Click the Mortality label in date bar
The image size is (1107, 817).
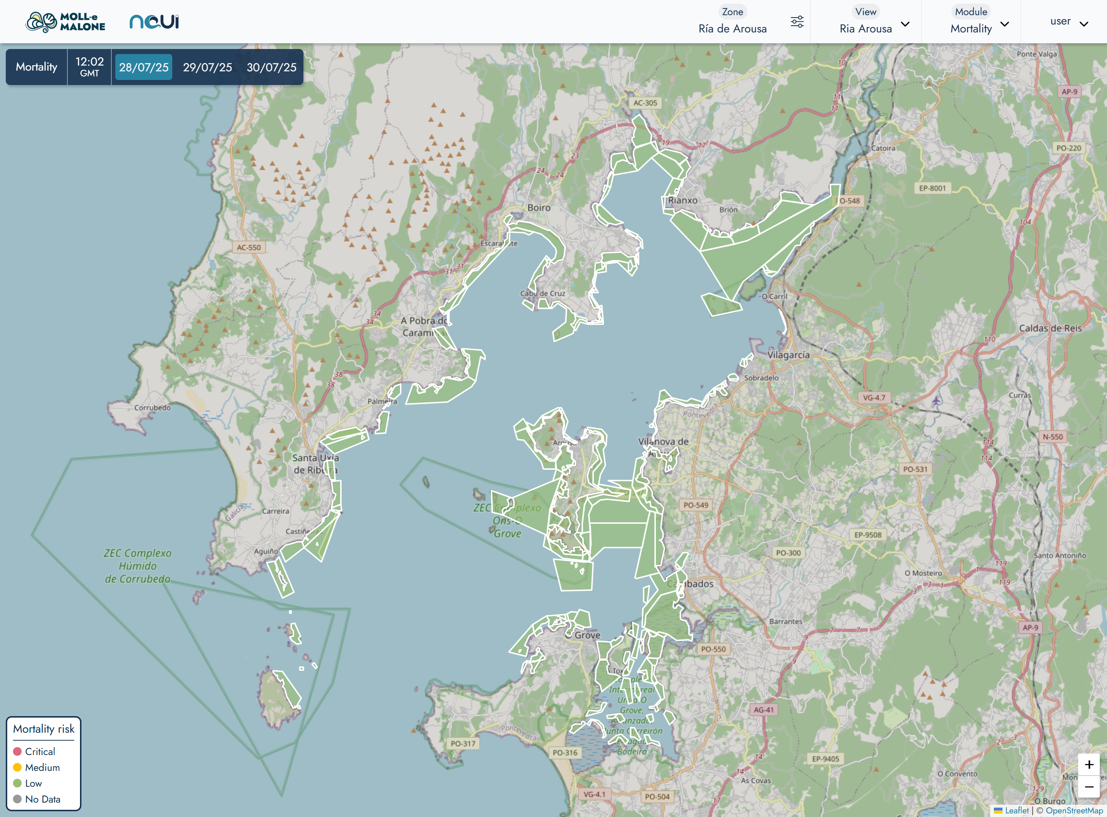(x=37, y=67)
